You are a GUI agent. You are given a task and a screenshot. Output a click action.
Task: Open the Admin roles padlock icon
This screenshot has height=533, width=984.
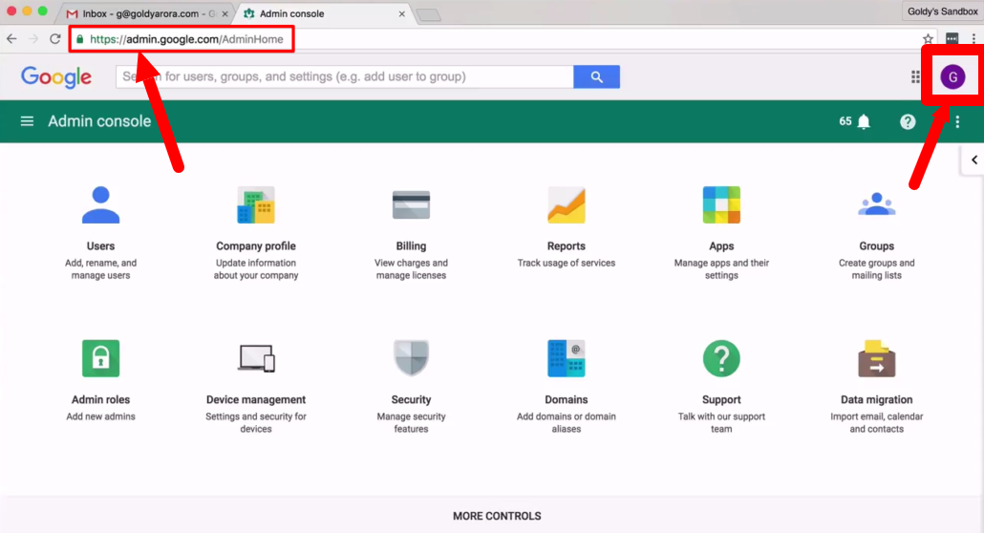100,358
